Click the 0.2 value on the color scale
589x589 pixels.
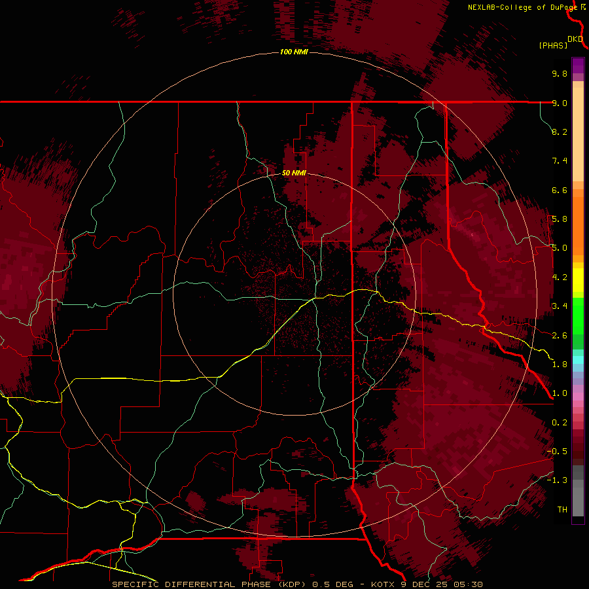tap(560, 423)
